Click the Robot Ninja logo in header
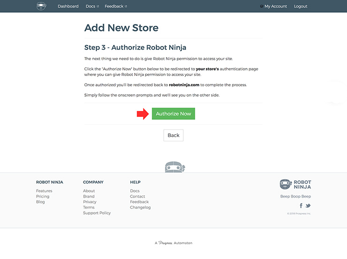347x259 pixels. click(41, 6)
